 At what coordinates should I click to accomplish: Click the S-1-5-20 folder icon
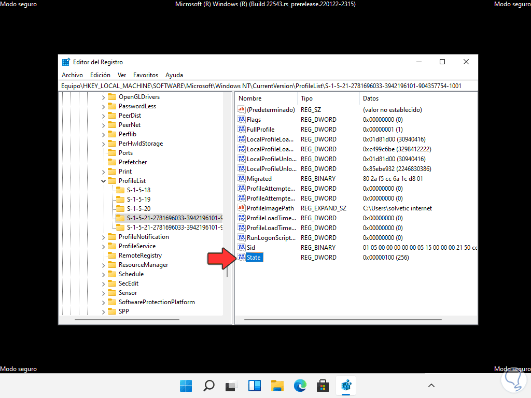pos(120,208)
